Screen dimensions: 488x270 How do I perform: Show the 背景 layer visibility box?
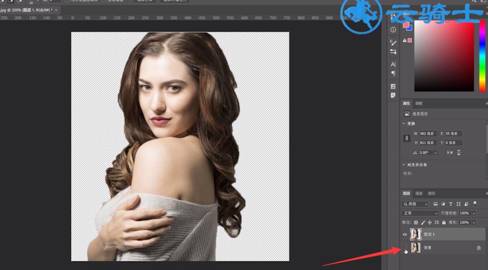click(405, 248)
